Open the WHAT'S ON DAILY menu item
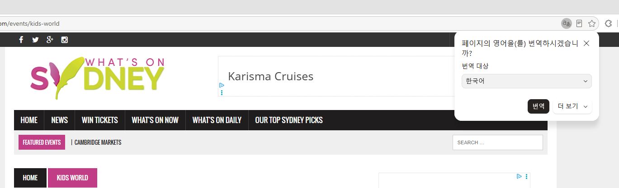The height and width of the screenshot is (188, 619). 217,120
